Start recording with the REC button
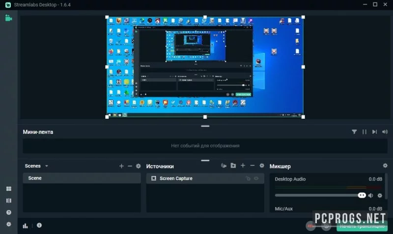Screen dimensions: 393x234 point(310,226)
